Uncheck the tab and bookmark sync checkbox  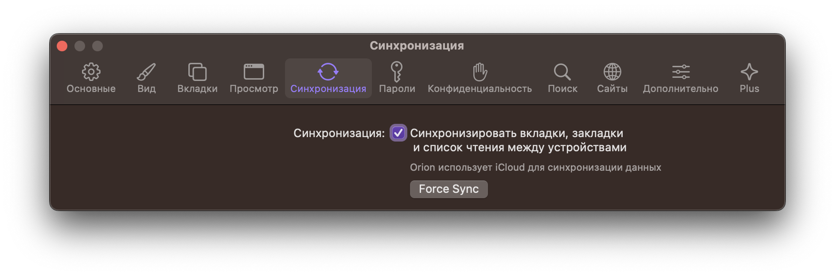(x=398, y=133)
